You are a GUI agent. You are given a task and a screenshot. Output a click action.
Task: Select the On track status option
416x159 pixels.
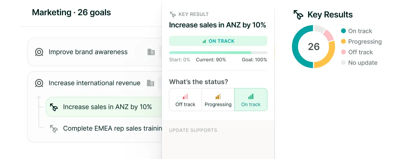(251, 100)
